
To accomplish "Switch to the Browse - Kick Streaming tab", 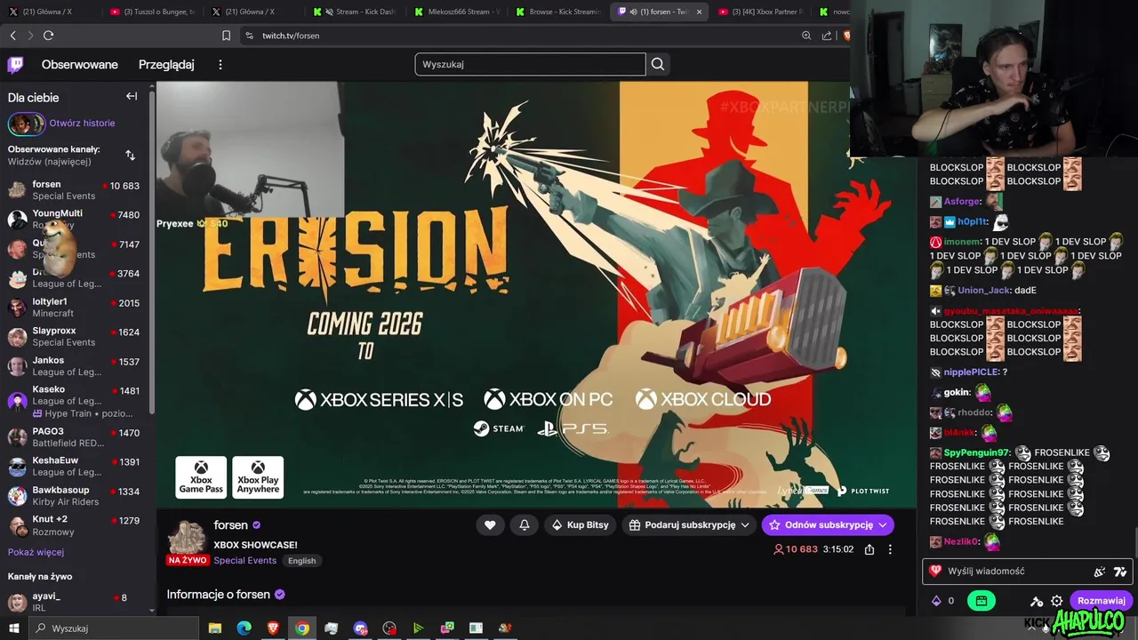I will click(x=557, y=12).
